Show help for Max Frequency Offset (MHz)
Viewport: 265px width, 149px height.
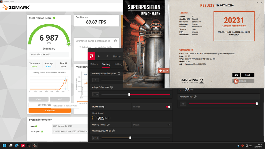(119, 73)
